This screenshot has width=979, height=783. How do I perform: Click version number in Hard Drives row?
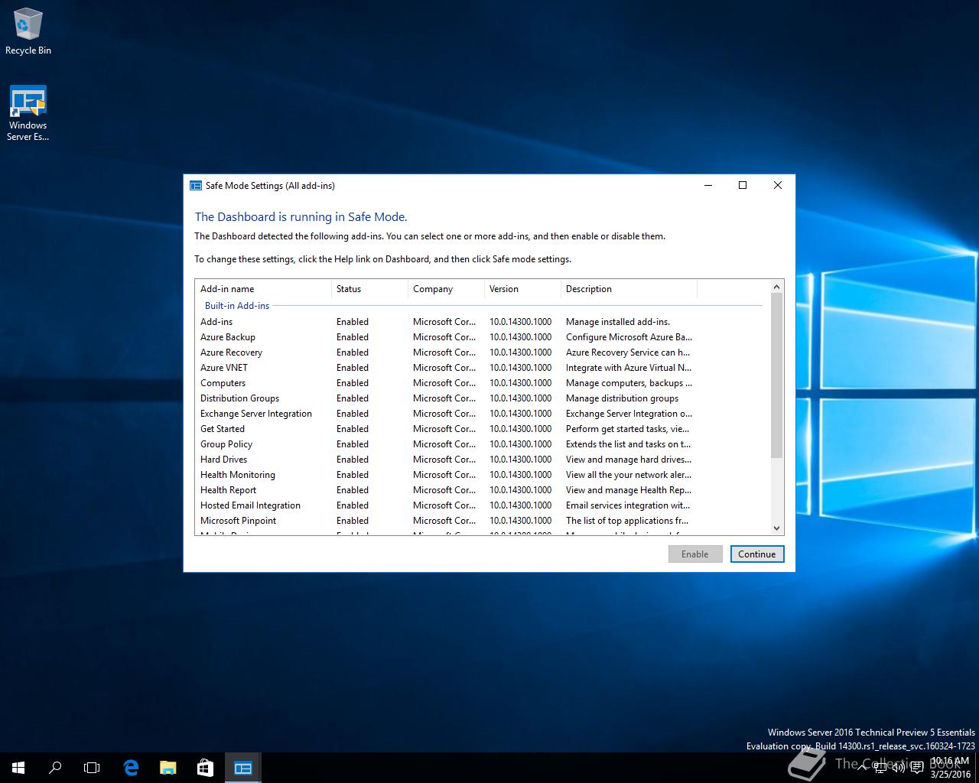coord(520,460)
